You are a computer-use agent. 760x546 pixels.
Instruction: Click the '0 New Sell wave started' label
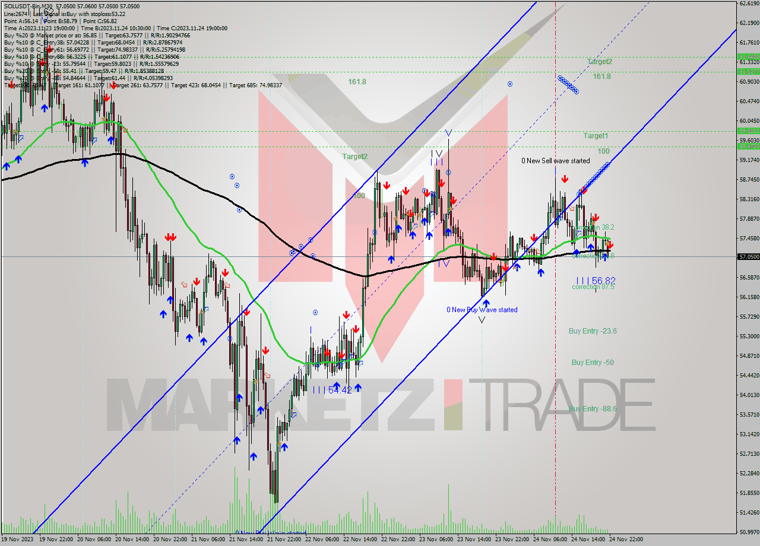coord(556,161)
